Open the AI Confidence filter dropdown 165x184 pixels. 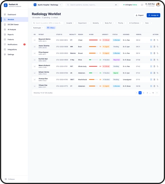pyautogui.click(x=135, y=23)
